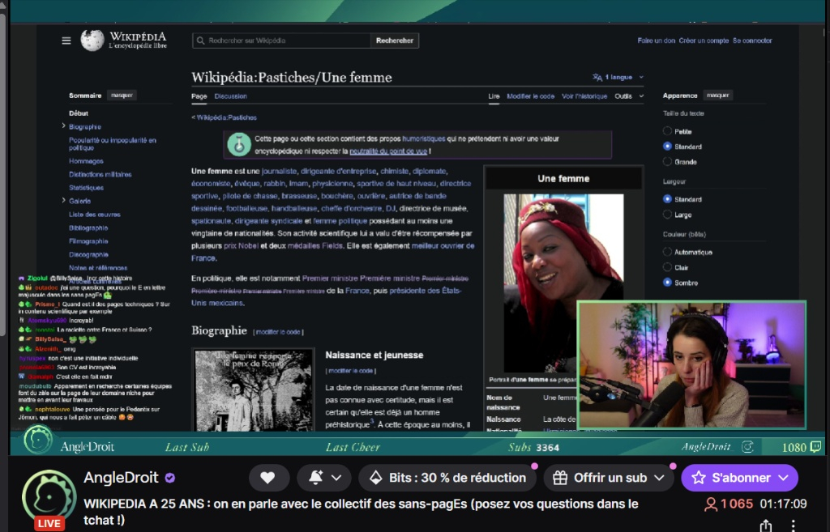830x532 pixels.
Task: Open the notification bell options
Action: click(323, 478)
